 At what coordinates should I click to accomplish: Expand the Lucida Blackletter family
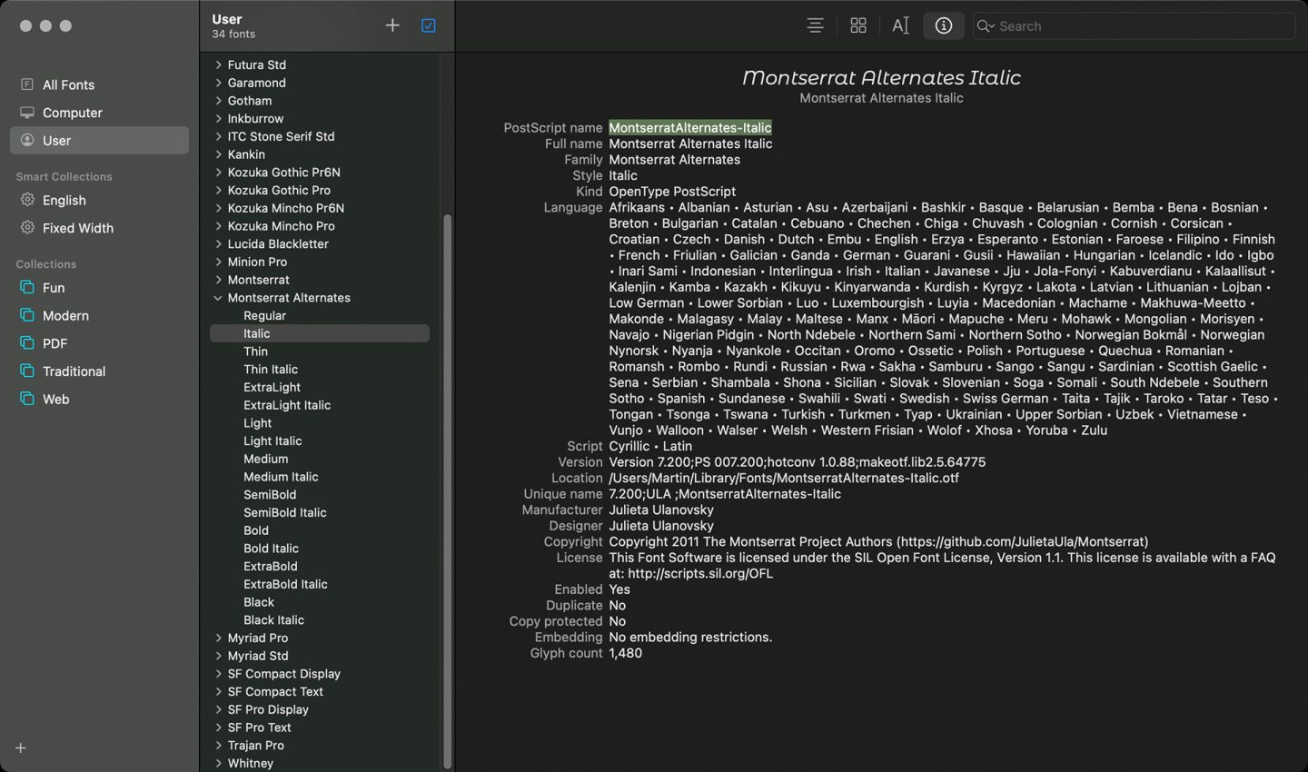pyautogui.click(x=218, y=243)
